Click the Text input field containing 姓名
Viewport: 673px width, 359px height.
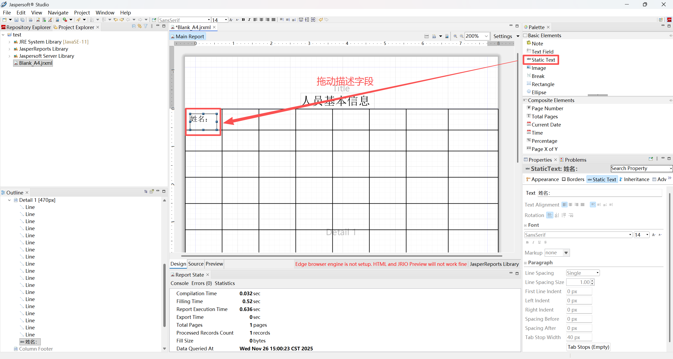(x=599, y=193)
